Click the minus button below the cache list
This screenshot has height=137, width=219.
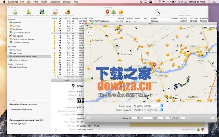point(54,77)
